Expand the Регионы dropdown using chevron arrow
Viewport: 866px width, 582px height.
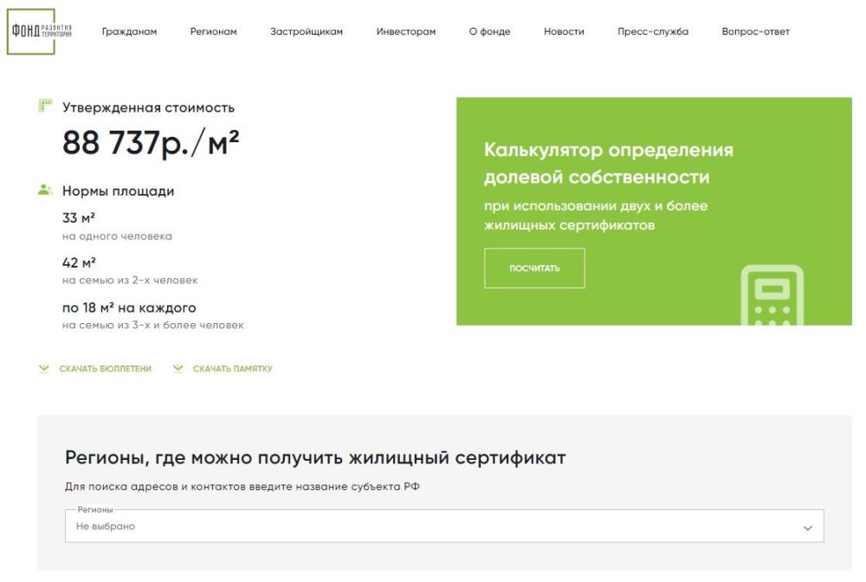pyautogui.click(x=807, y=527)
